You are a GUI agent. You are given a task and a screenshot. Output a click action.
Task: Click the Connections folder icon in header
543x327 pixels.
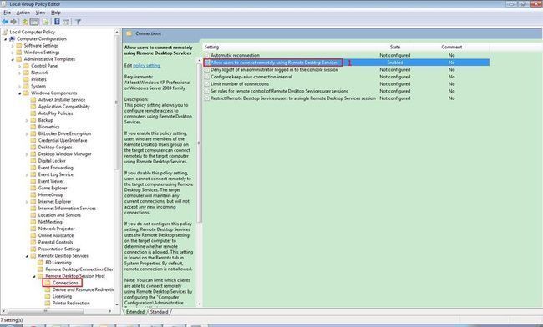129,33
